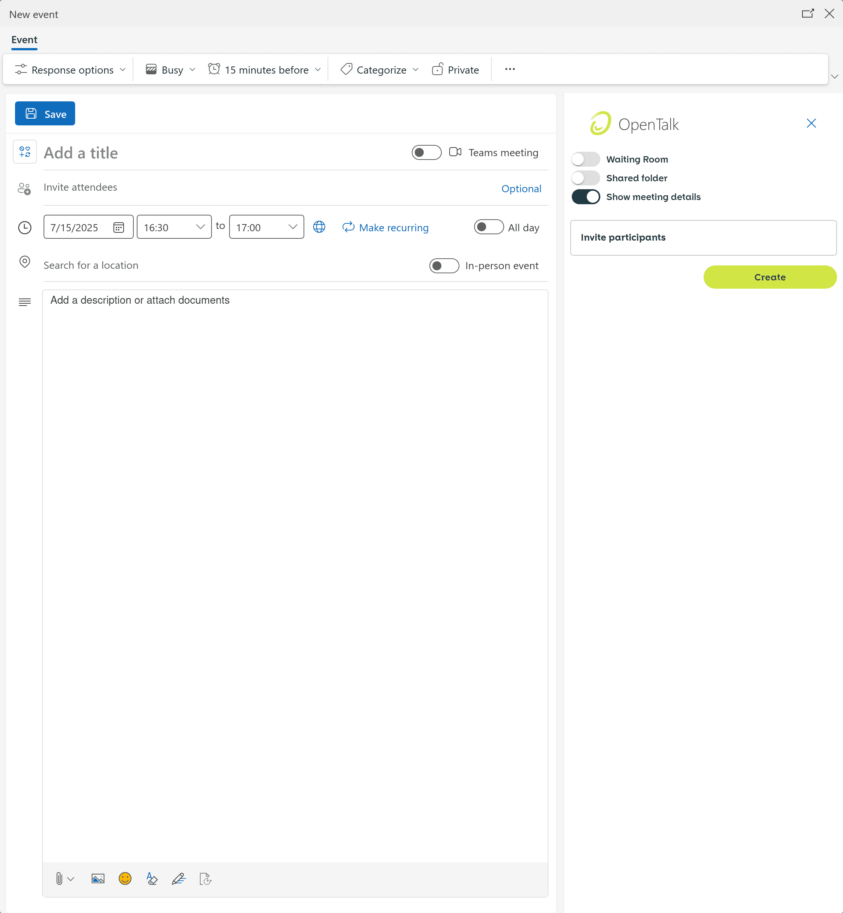843x913 pixels.
Task: Mark the event as Private
Action: pyautogui.click(x=455, y=70)
